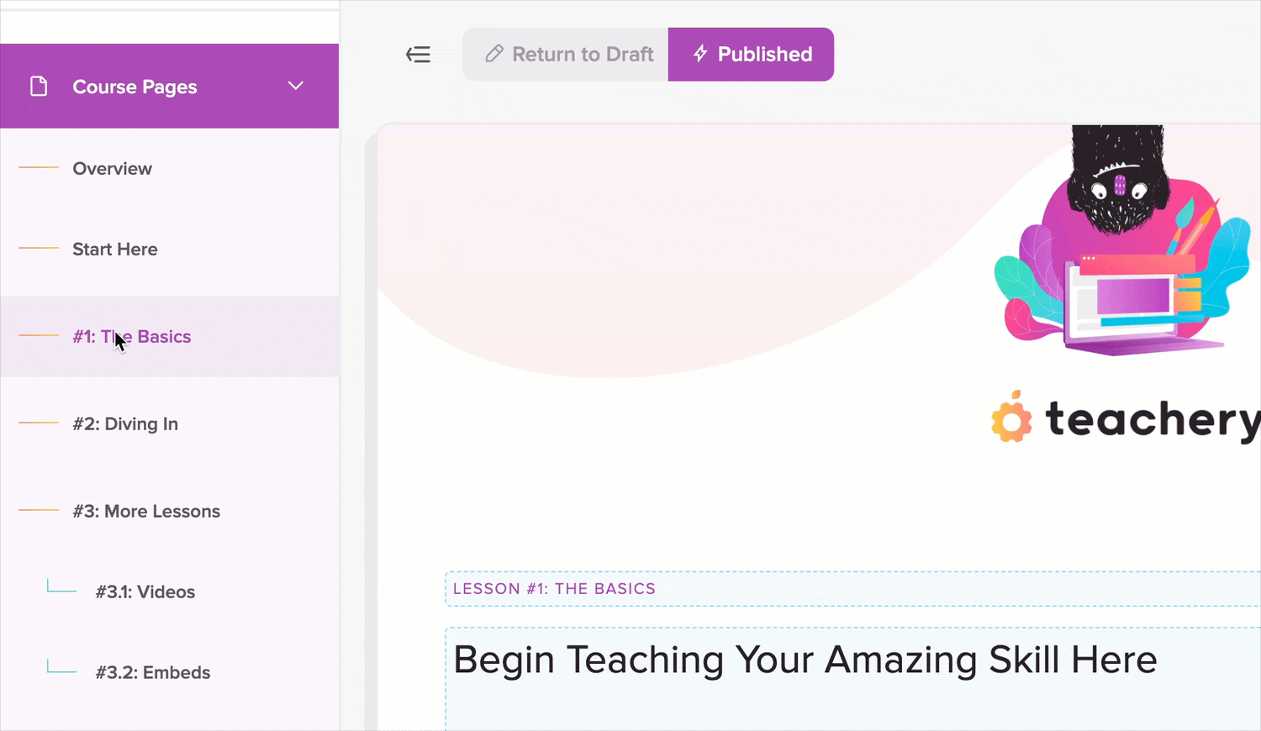1261x731 pixels.
Task: Open the #3.1: Videos sub-lesson
Action: pyautogui.click(x=170, y=592)
